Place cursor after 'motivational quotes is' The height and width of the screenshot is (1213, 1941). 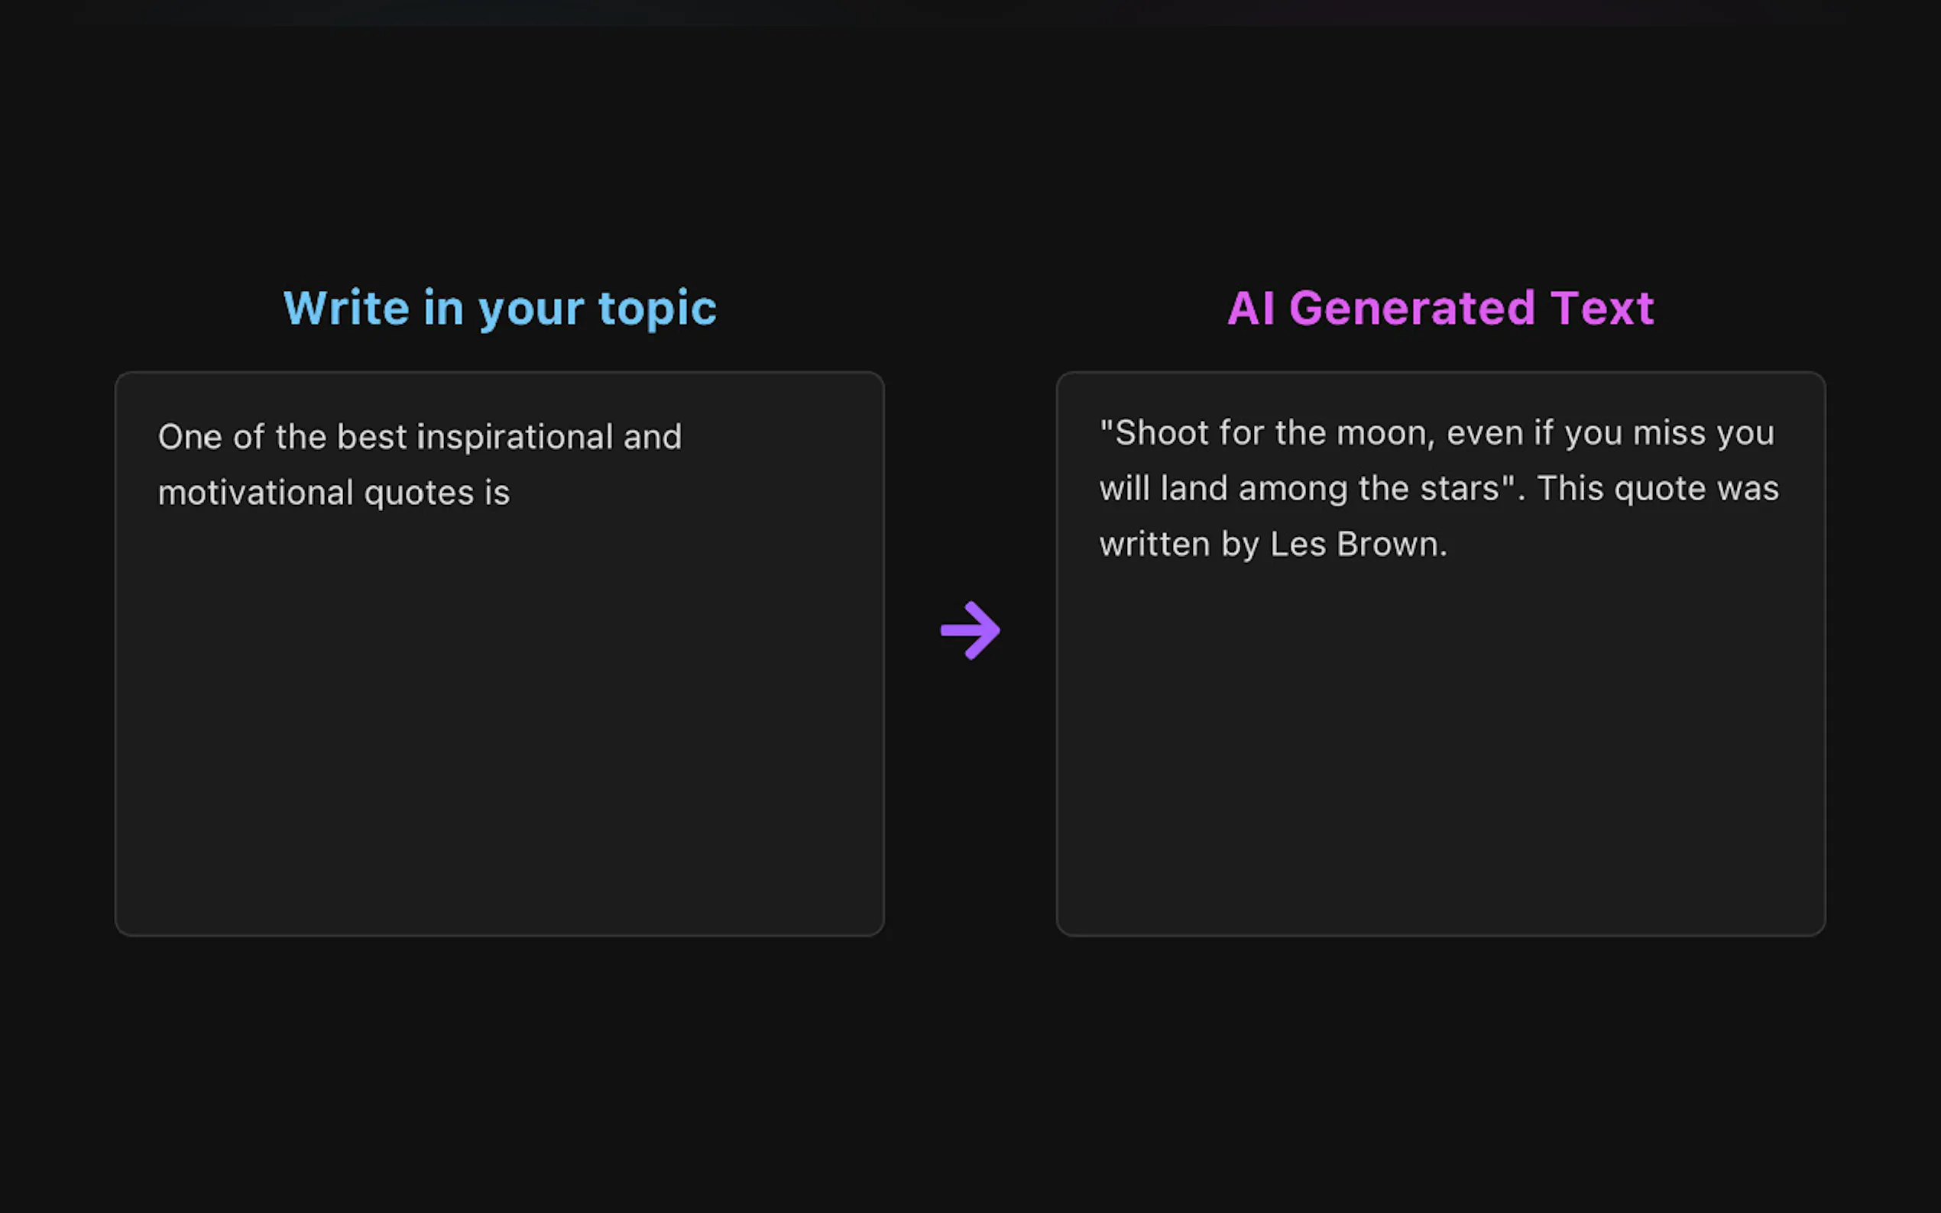click(512, 493)
